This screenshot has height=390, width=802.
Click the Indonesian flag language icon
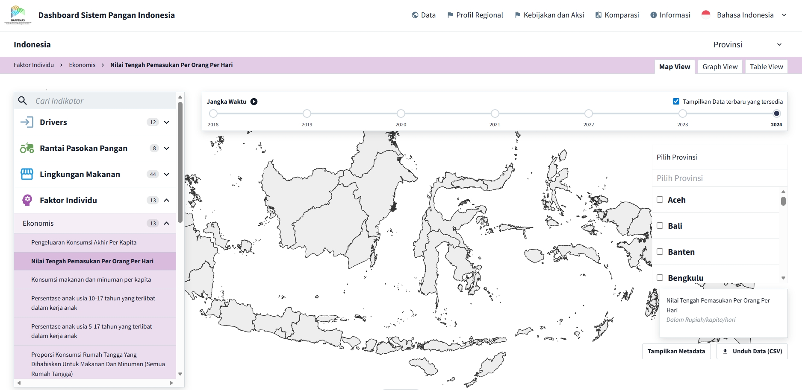click(x=706, y=15)
